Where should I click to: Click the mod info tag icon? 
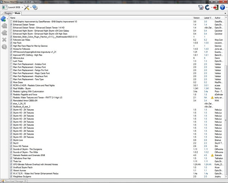[4, 47]
